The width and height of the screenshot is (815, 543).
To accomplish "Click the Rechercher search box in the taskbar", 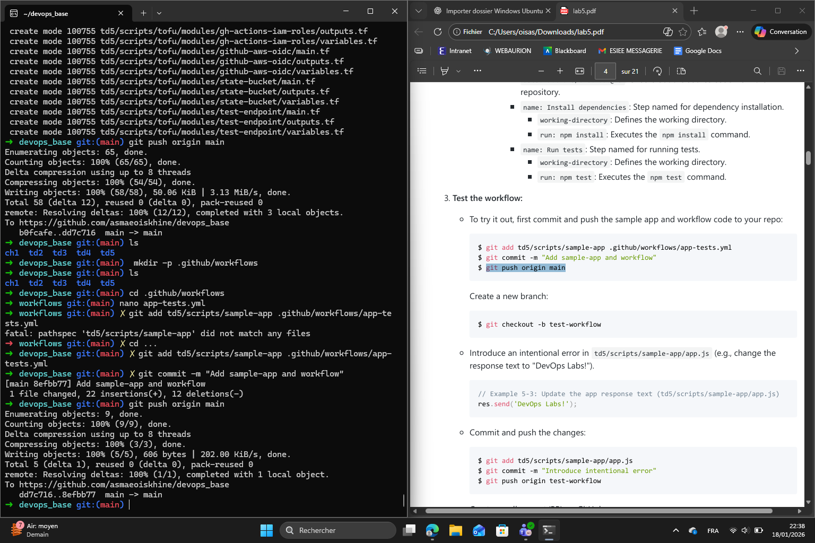I will click(338, 530).
